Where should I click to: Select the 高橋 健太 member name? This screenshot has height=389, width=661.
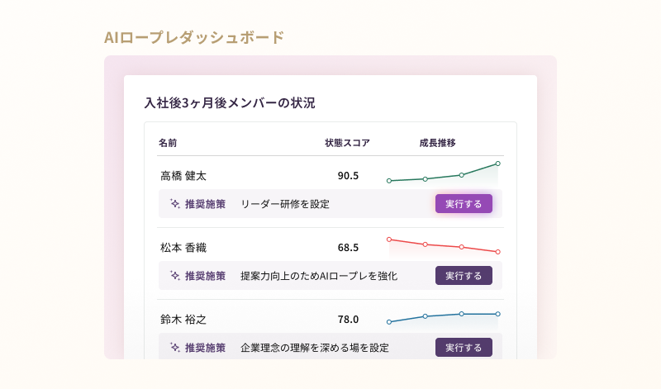pos(183,175)
